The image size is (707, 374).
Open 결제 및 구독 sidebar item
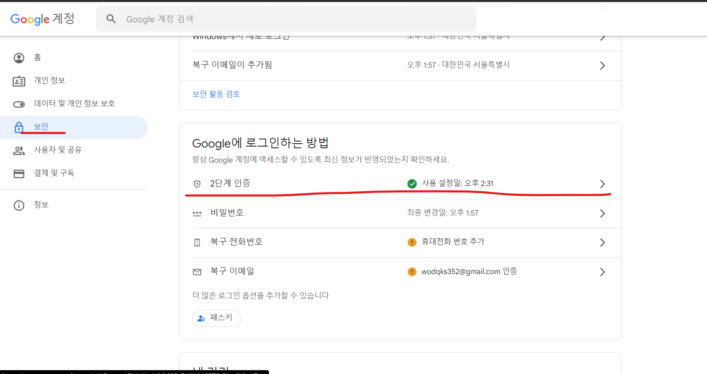[74, 174]
